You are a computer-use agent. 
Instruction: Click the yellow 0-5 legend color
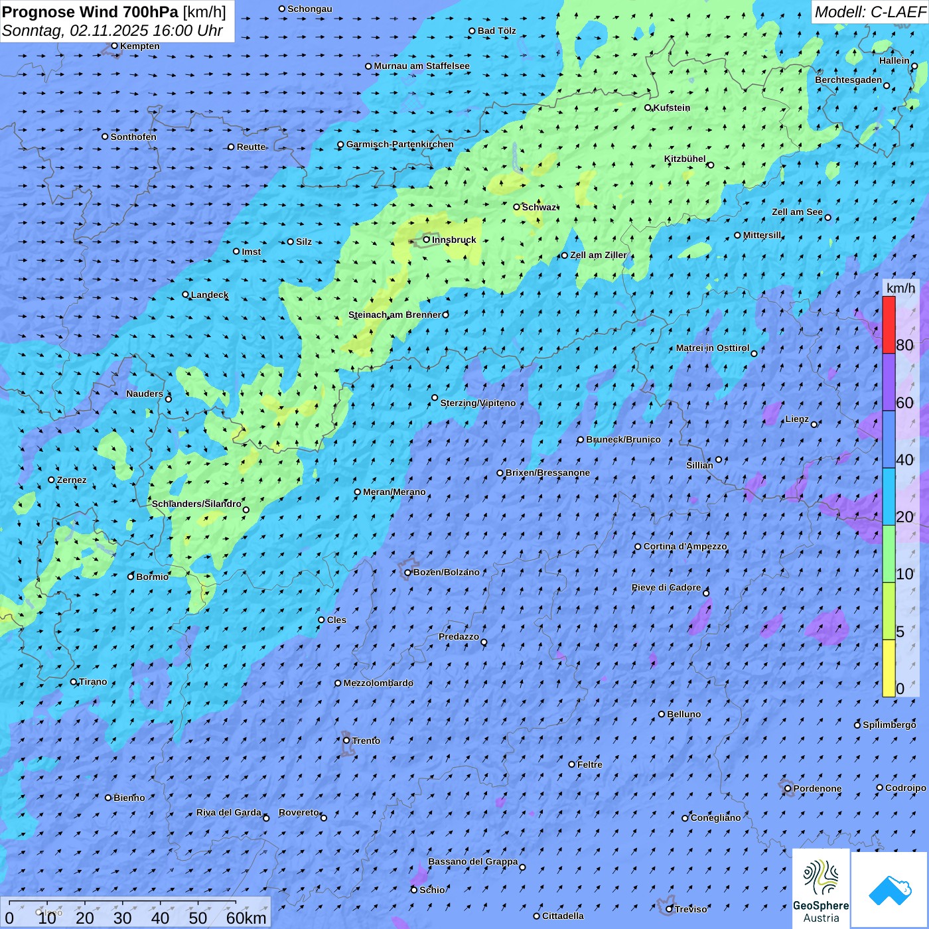889,668
